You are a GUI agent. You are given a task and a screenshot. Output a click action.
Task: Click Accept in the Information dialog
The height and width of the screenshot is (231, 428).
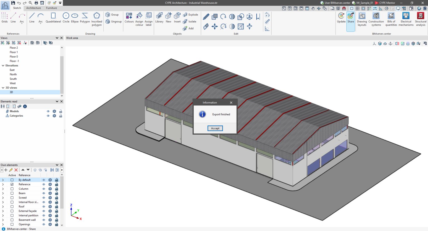pyautogui.click(x=215, y=128)
